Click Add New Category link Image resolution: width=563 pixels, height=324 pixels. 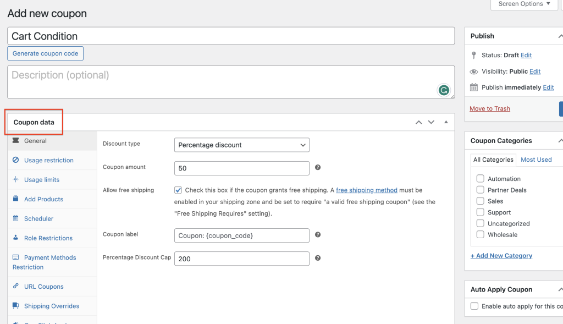pos(501,255)
